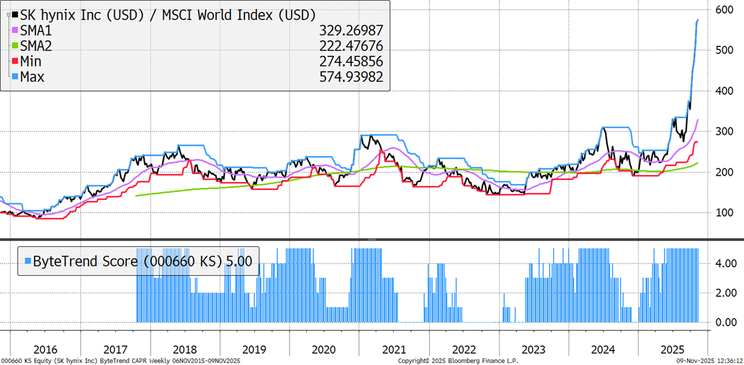This screenshot has width=744, height=365.
Task: Click the 4.00 mark on the score axis
Action: 725,264
